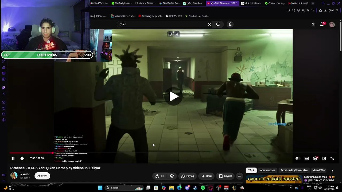This screenshot has width=342, height=192.
Task: Open video player settings gear
Action: (315, 158)
